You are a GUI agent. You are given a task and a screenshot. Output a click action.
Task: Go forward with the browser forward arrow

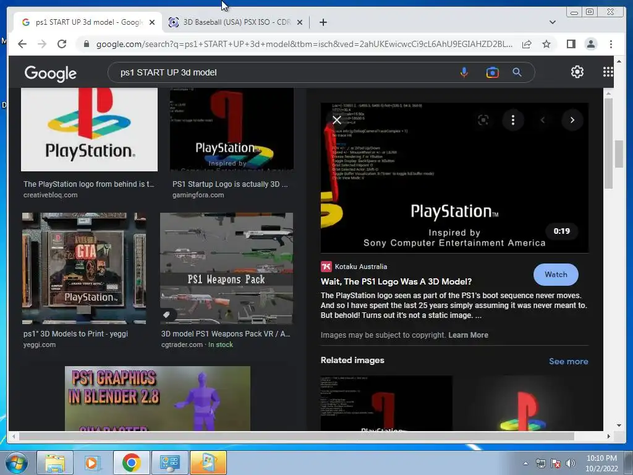tap(42, 44)
